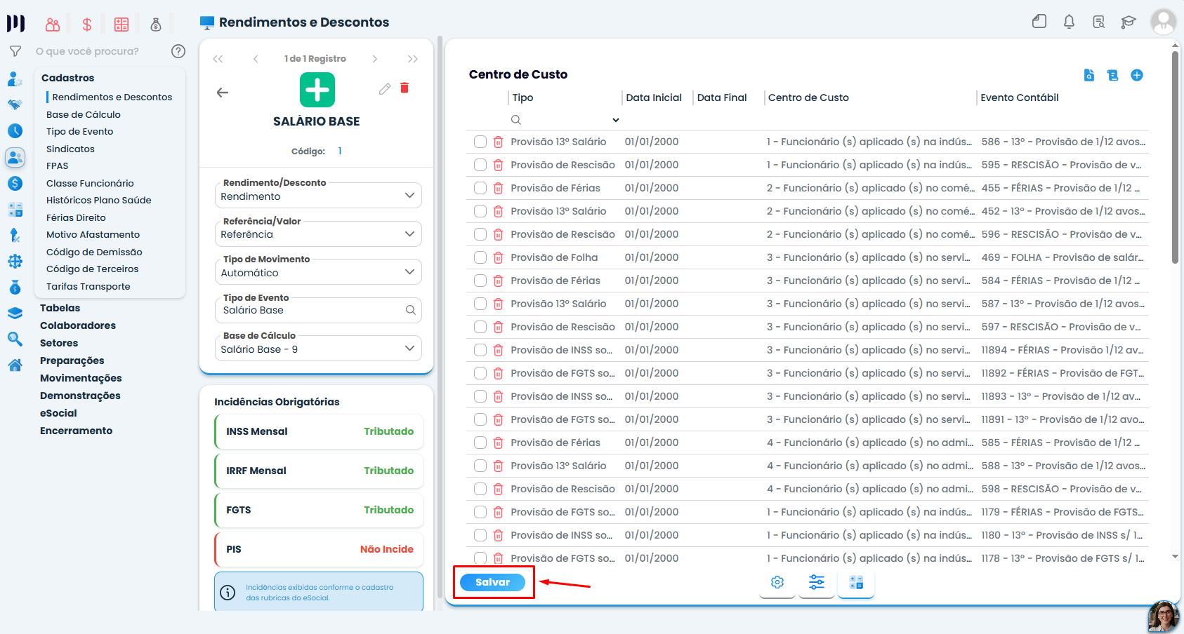Click the Salvar button
This screenshot has height=634, width=1184.
coord(493,582)
